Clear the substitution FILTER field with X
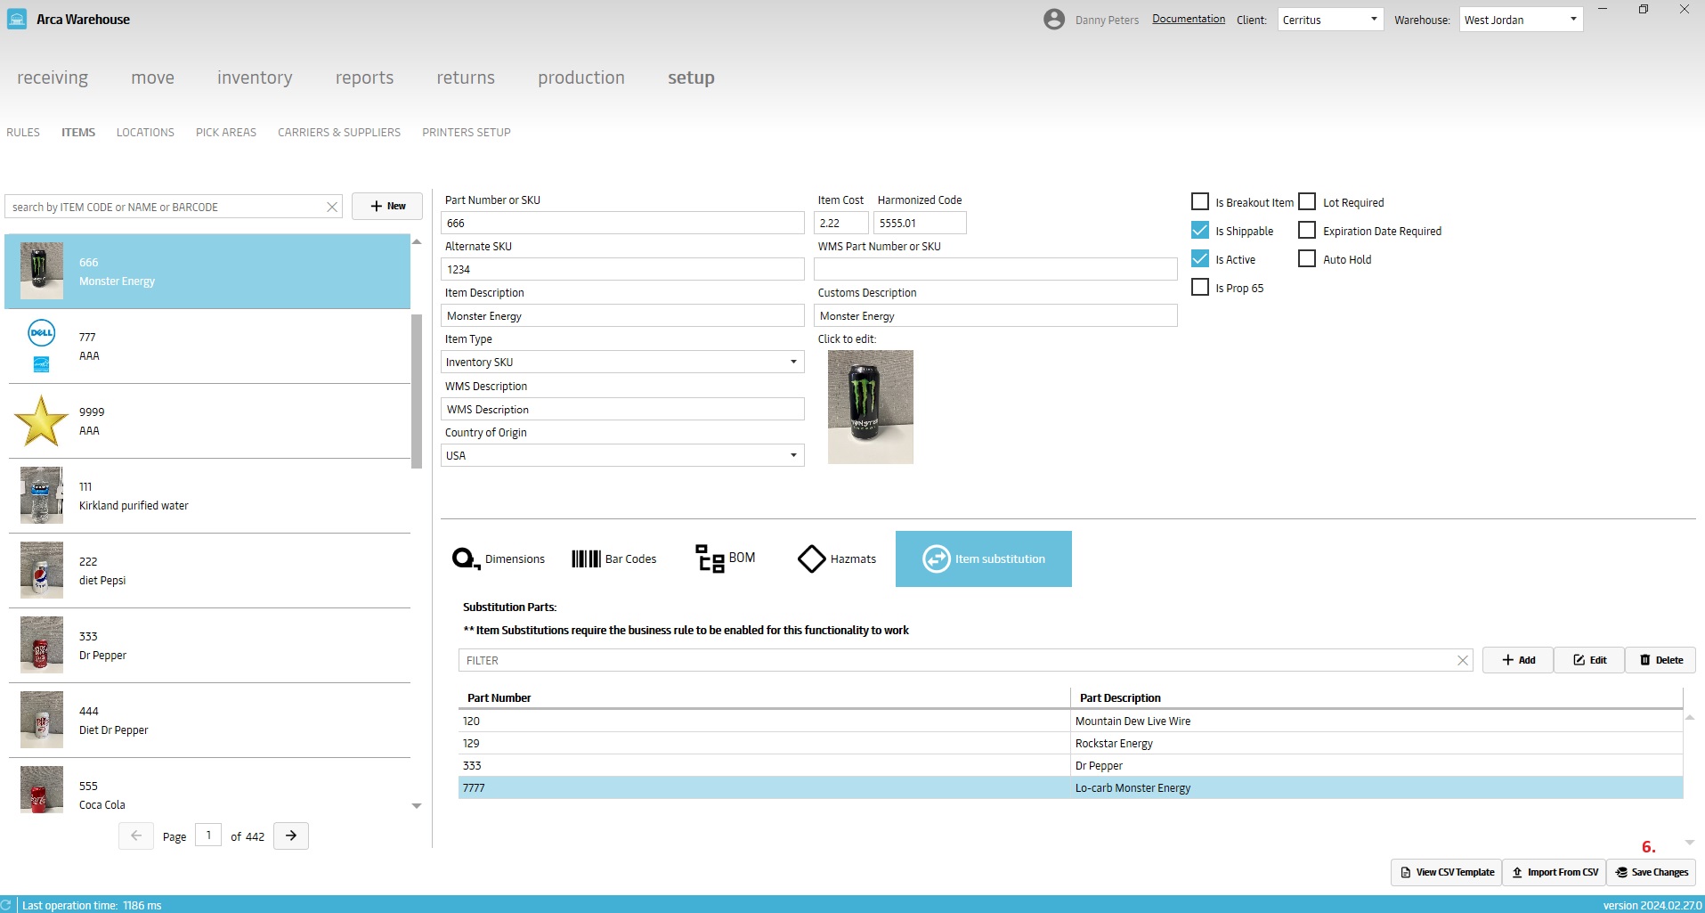The height and width of the screenshot is (913, 1705). pos(1462,660)
